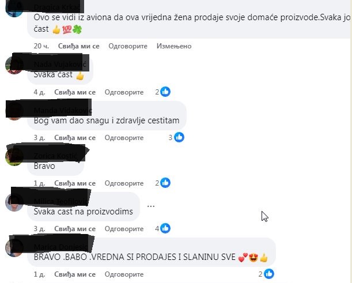
Task: Click "Свиђа ми се" under "Svaka cast na proizvodims"
Action: click(75, 229)
